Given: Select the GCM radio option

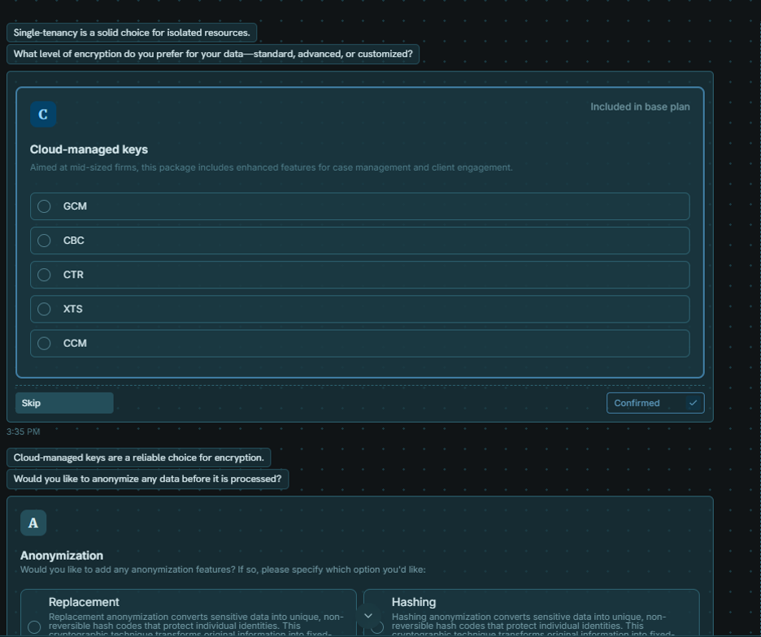Looking at the screenshot, I should coord(45,206).
